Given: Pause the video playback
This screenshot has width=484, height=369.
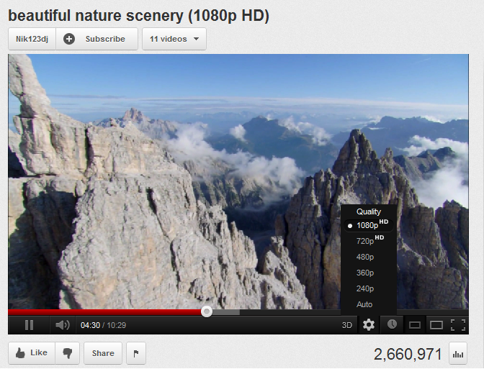Looking at the screenshot, I should tap(29, 325).
